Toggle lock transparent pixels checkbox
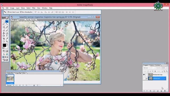The height and width of the screenshot is (96, 170). [148, 71]
